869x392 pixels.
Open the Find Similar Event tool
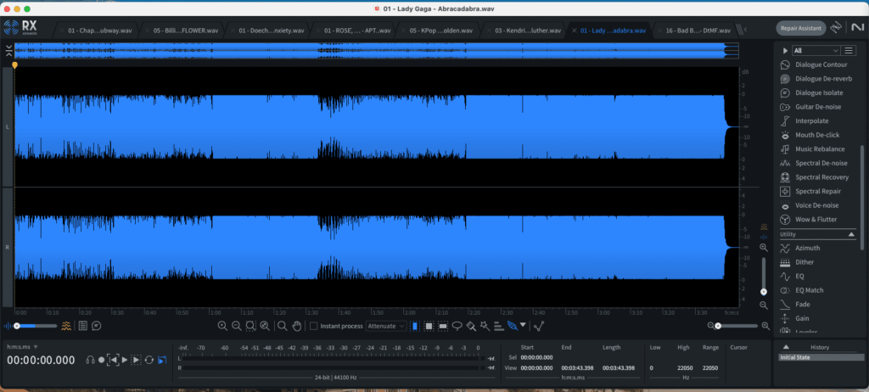pos(539,326)
